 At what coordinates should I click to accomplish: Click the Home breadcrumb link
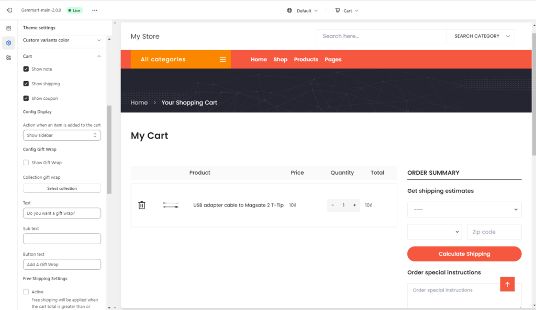coord(139,102)
